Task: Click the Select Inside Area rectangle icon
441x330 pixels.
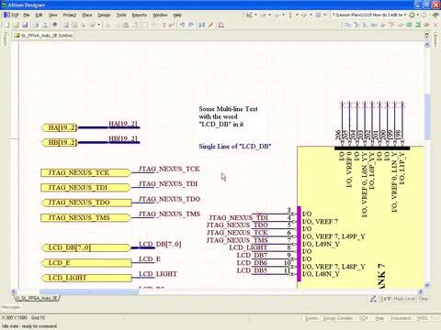Action: pos(145,25)
